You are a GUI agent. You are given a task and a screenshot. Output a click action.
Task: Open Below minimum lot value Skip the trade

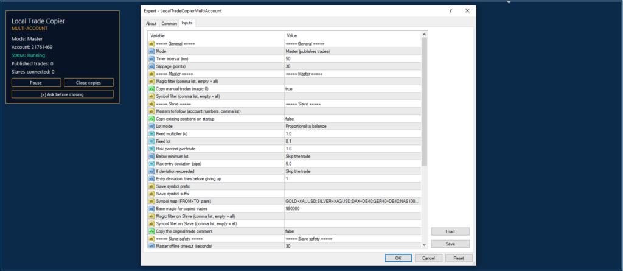coord(352,157)
